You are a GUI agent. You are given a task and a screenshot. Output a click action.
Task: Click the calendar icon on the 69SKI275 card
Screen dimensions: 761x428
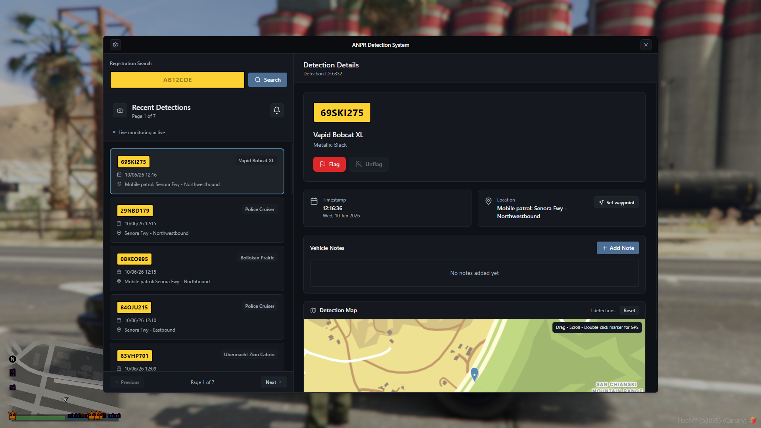click(119, 175)
